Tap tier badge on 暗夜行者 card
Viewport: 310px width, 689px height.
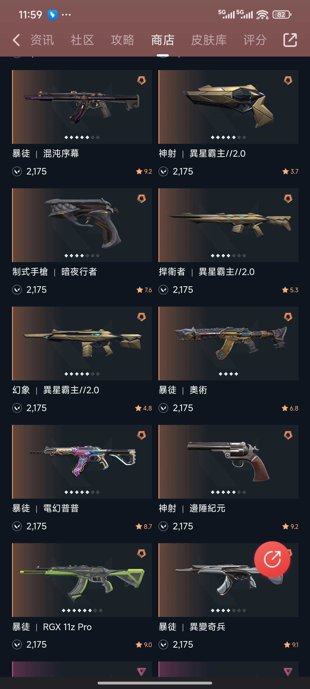click(142, 198)
